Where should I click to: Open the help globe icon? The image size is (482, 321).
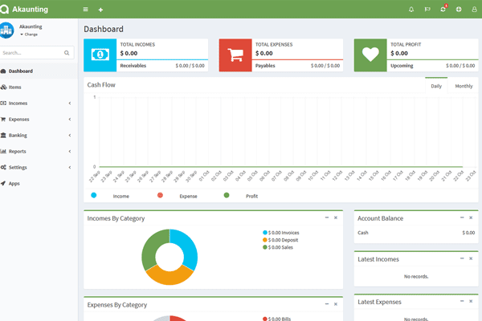[459, 10]
